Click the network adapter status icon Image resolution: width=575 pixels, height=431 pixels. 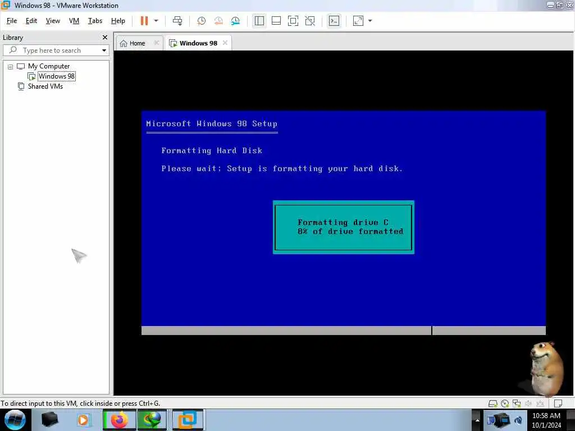pos(517,404)
